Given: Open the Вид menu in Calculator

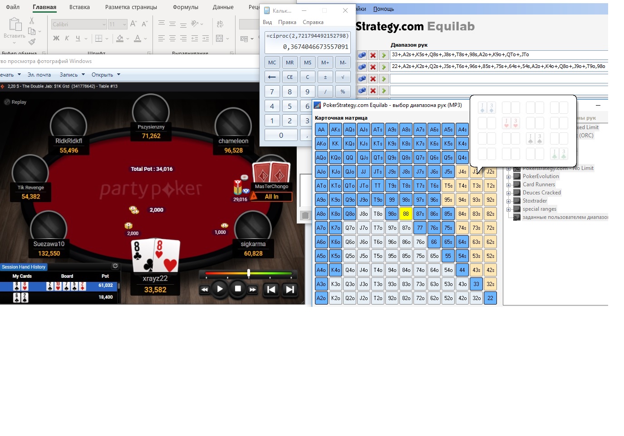Looking at the screenshot, I should coord(267,22).
